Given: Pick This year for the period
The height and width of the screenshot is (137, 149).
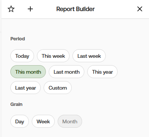Looking at the screenshot, I should pos(102,72).
